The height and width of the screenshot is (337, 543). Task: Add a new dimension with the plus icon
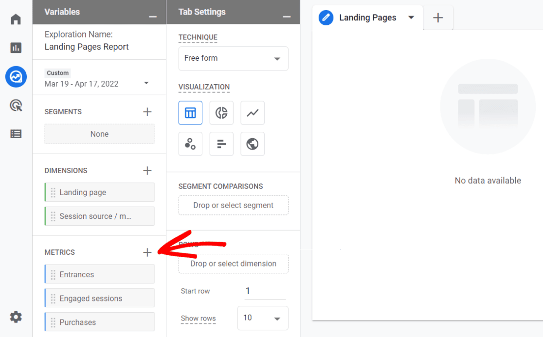[147, 171]
